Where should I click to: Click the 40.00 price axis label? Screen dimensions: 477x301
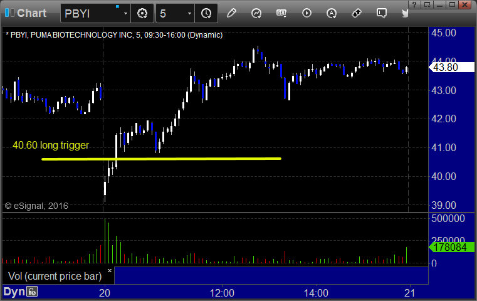click(444, 176)
